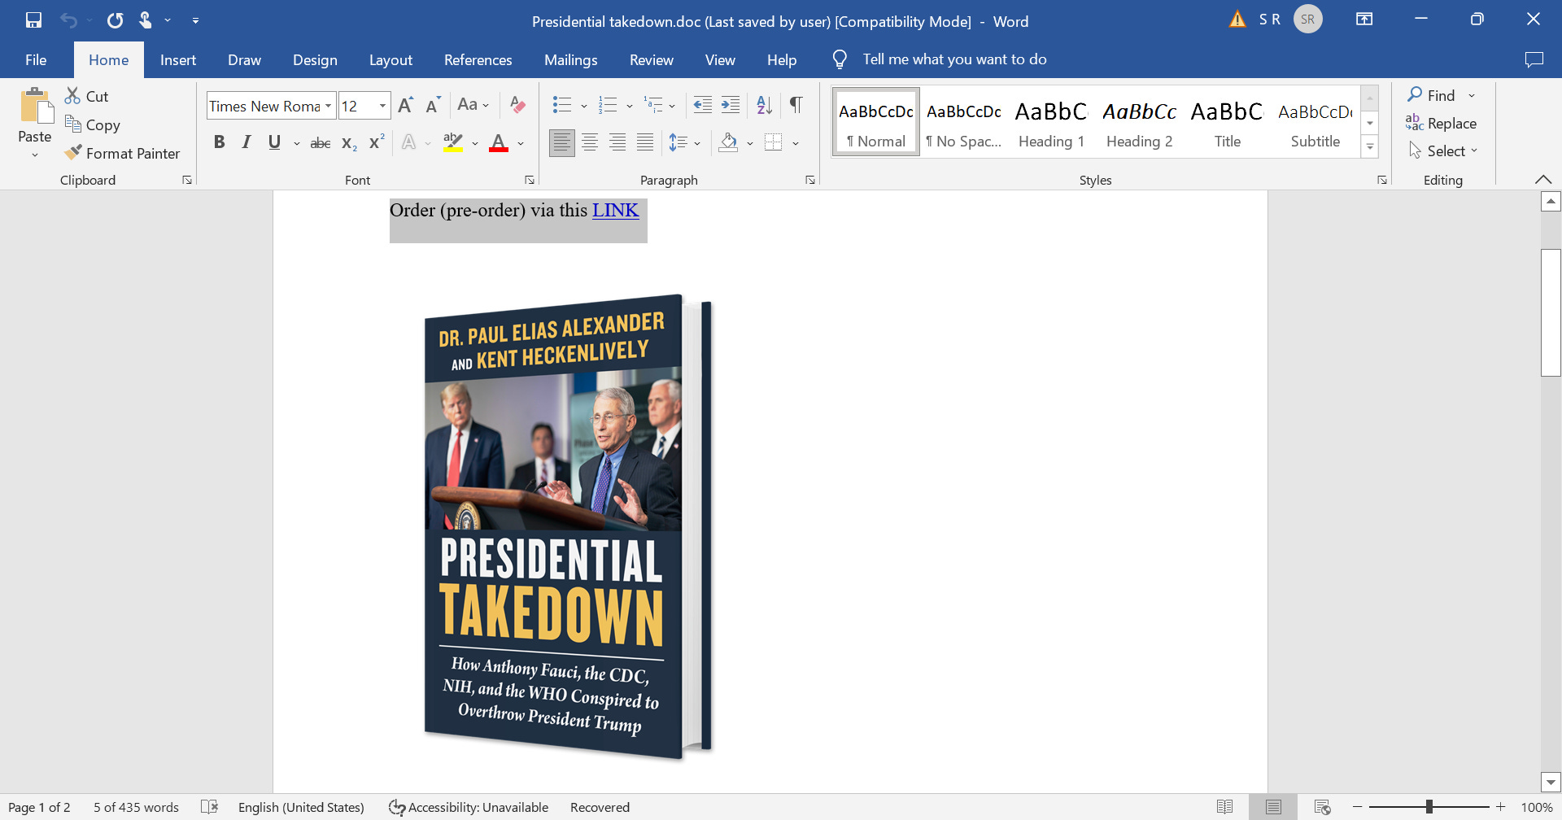Open the Comments pane icon
The image size is (1562, 820).
(x=1534, y=59)
